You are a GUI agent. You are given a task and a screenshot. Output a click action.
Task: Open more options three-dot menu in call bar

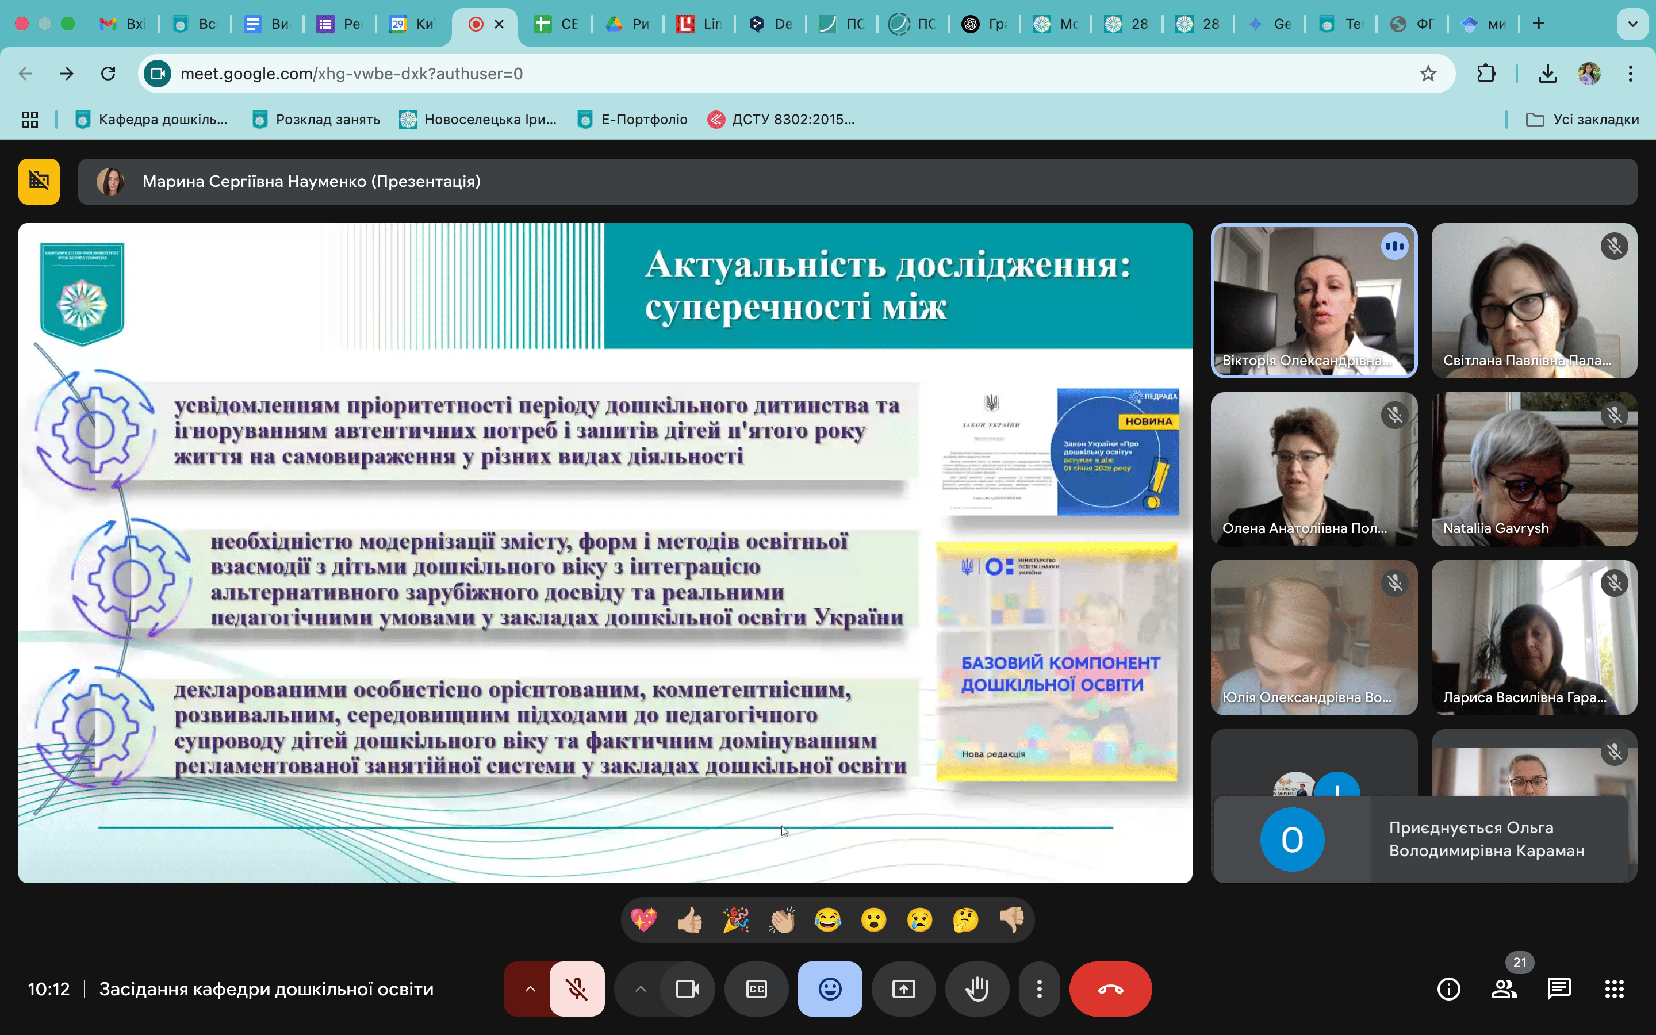[1039, 988]
